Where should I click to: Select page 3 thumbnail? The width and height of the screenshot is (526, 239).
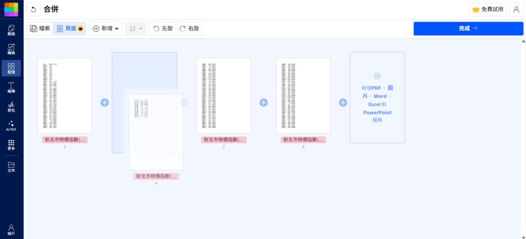[303, 96]
